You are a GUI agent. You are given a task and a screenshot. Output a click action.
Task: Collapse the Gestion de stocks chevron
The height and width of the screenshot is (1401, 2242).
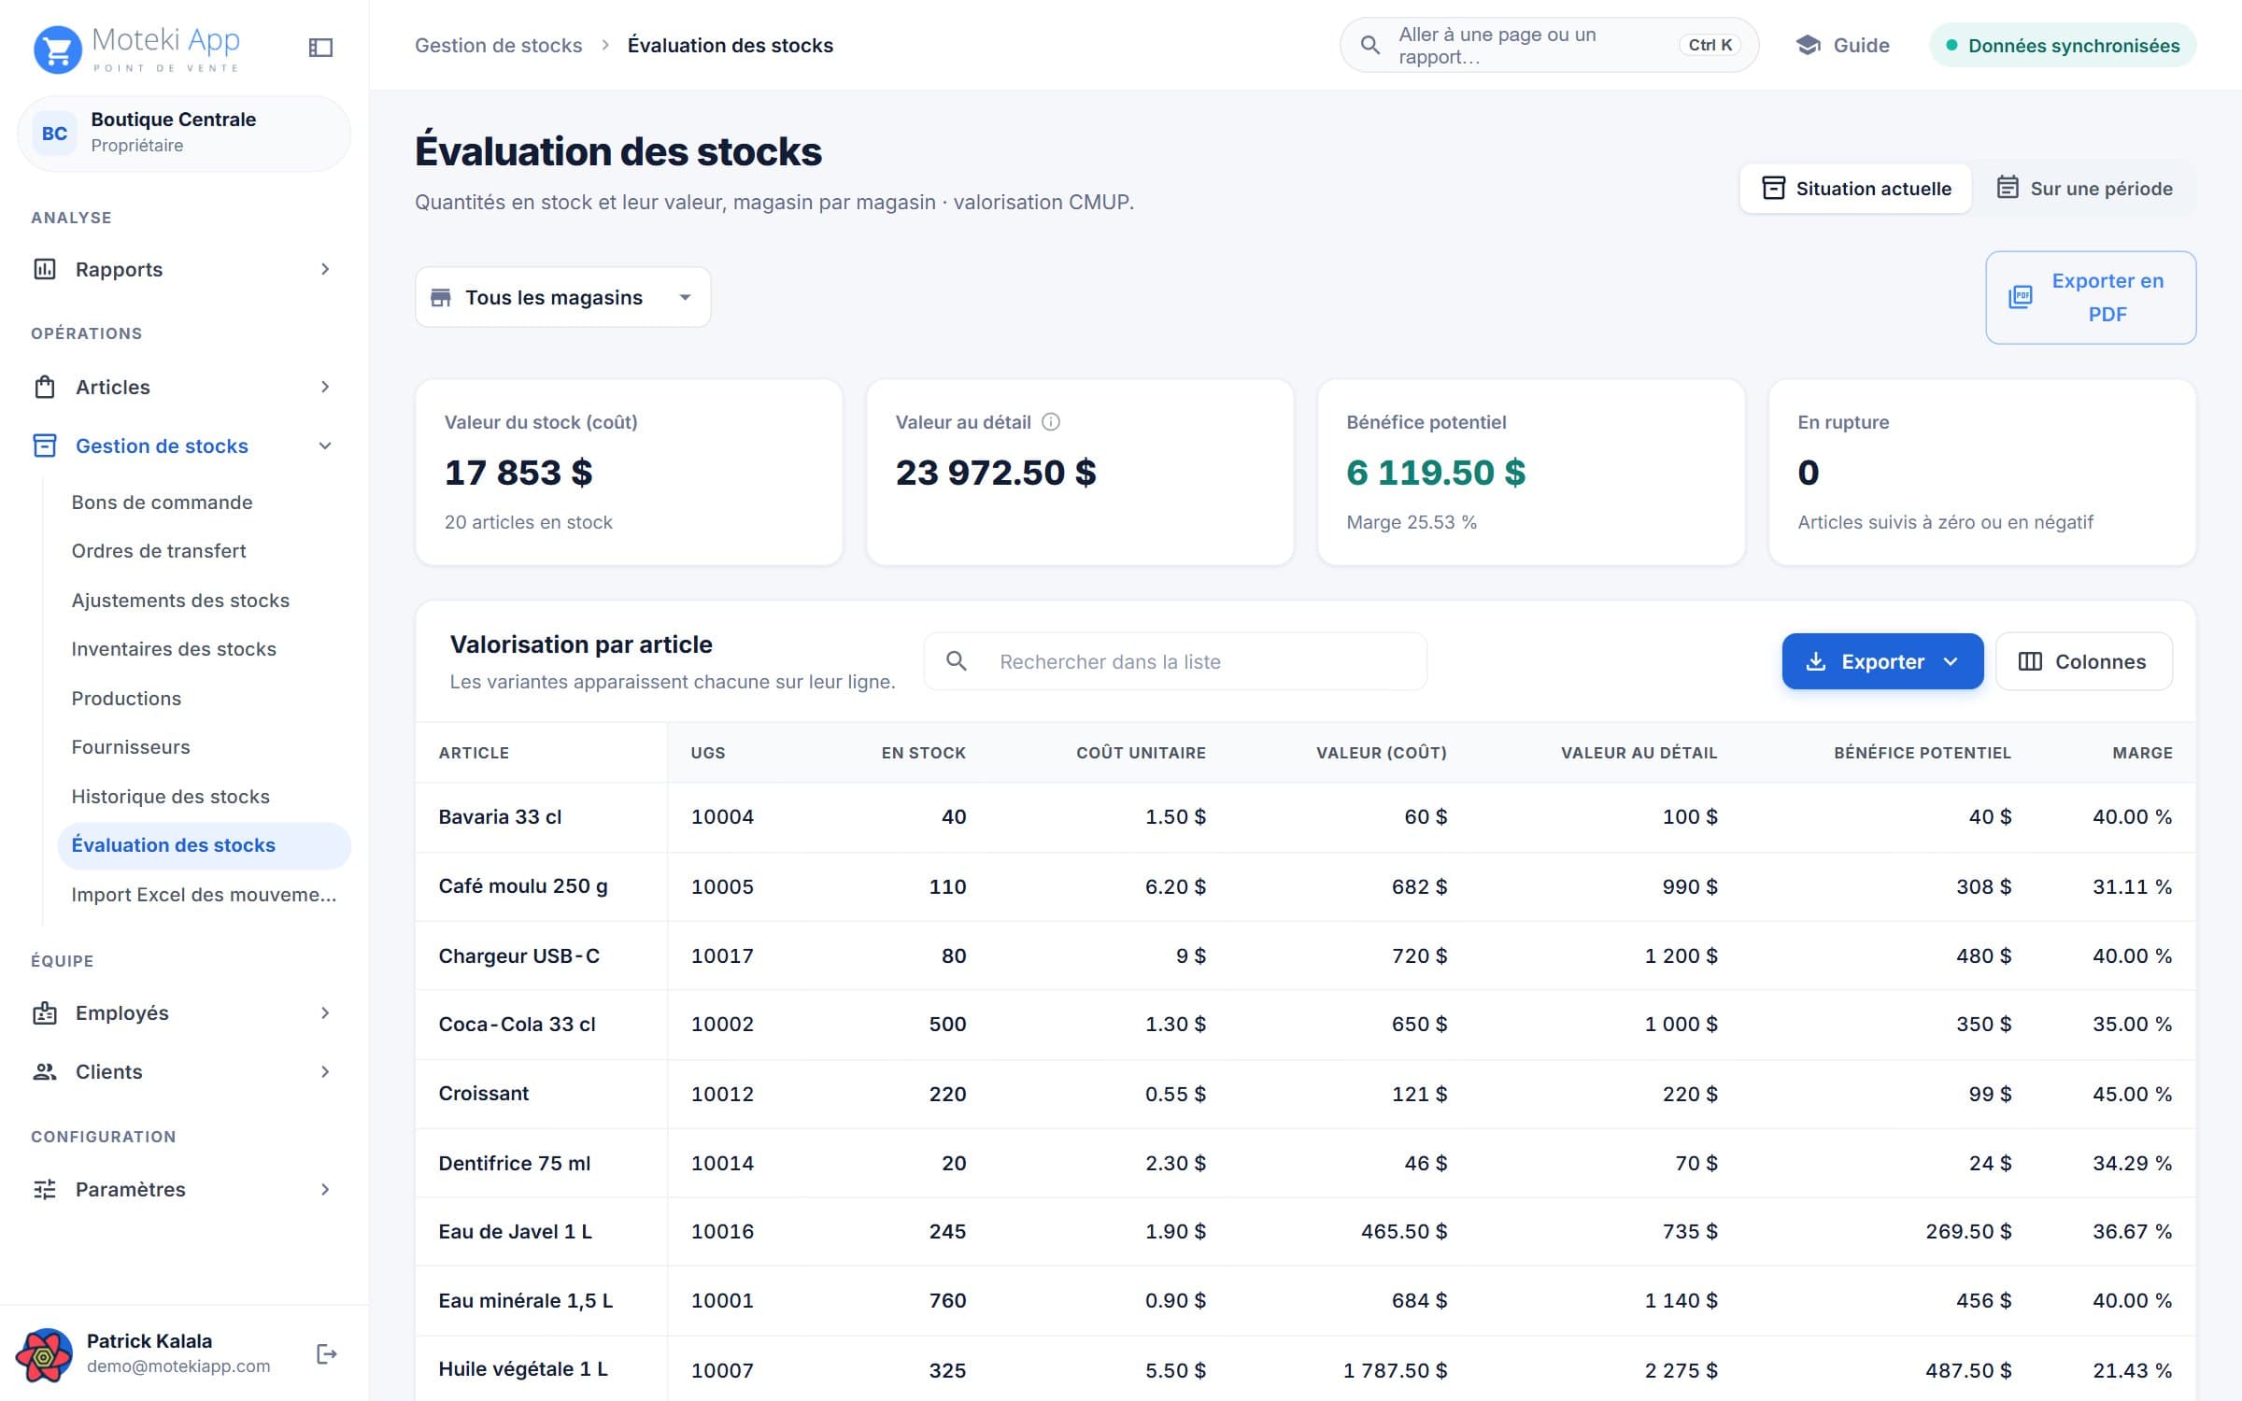[x=325, y=446]
